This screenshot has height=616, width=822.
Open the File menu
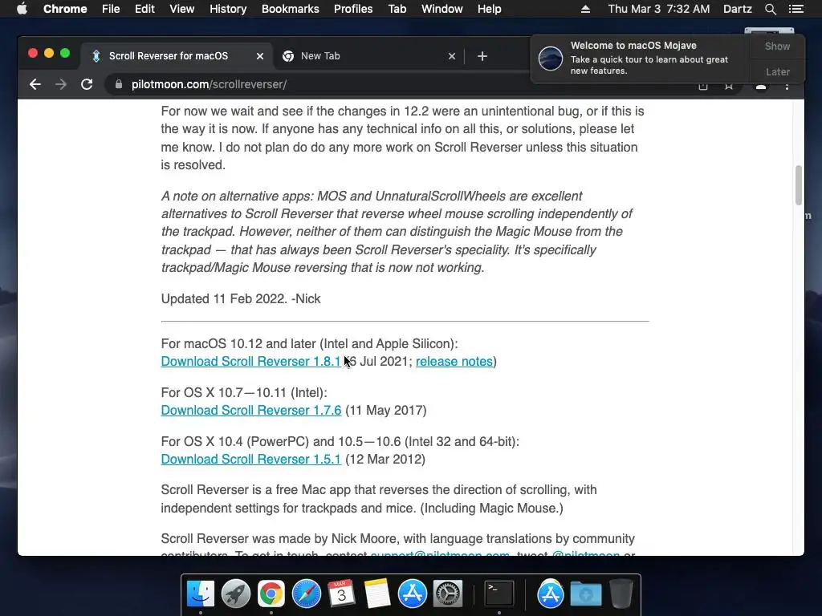pyautogui.click(x=111, y=9)
